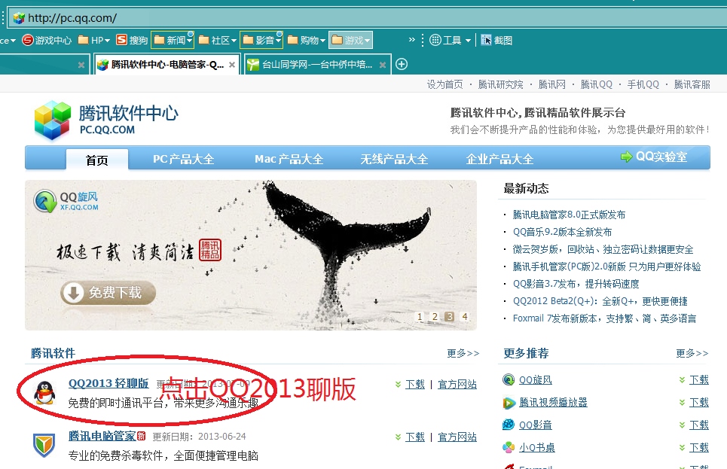Click the 腾讯电脑管家 shield icon
The image size is (727, 469).
(x=44, y=444)
